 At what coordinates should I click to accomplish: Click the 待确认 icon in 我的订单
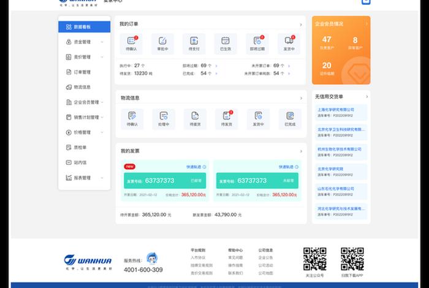(131, 42)
